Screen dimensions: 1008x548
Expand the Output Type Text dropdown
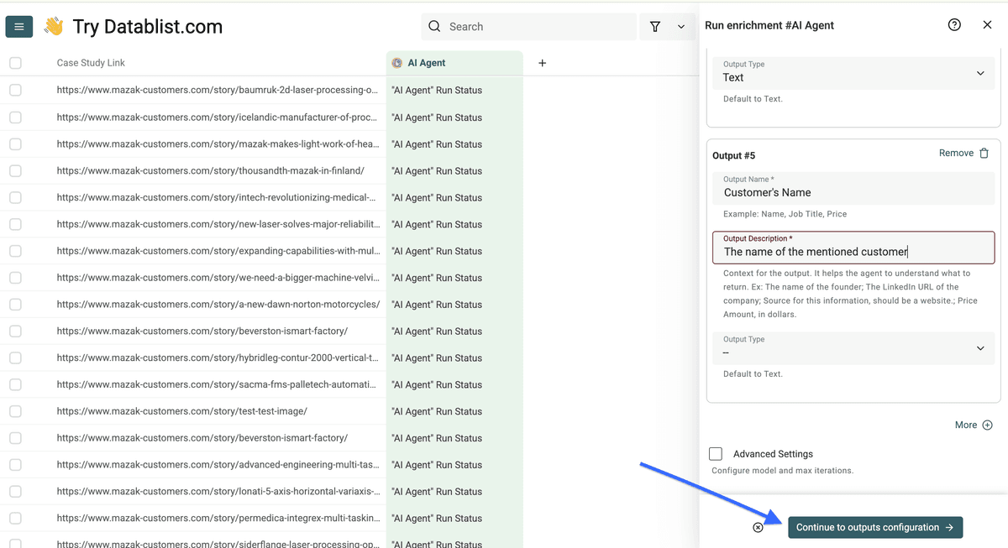coord(853,73)
